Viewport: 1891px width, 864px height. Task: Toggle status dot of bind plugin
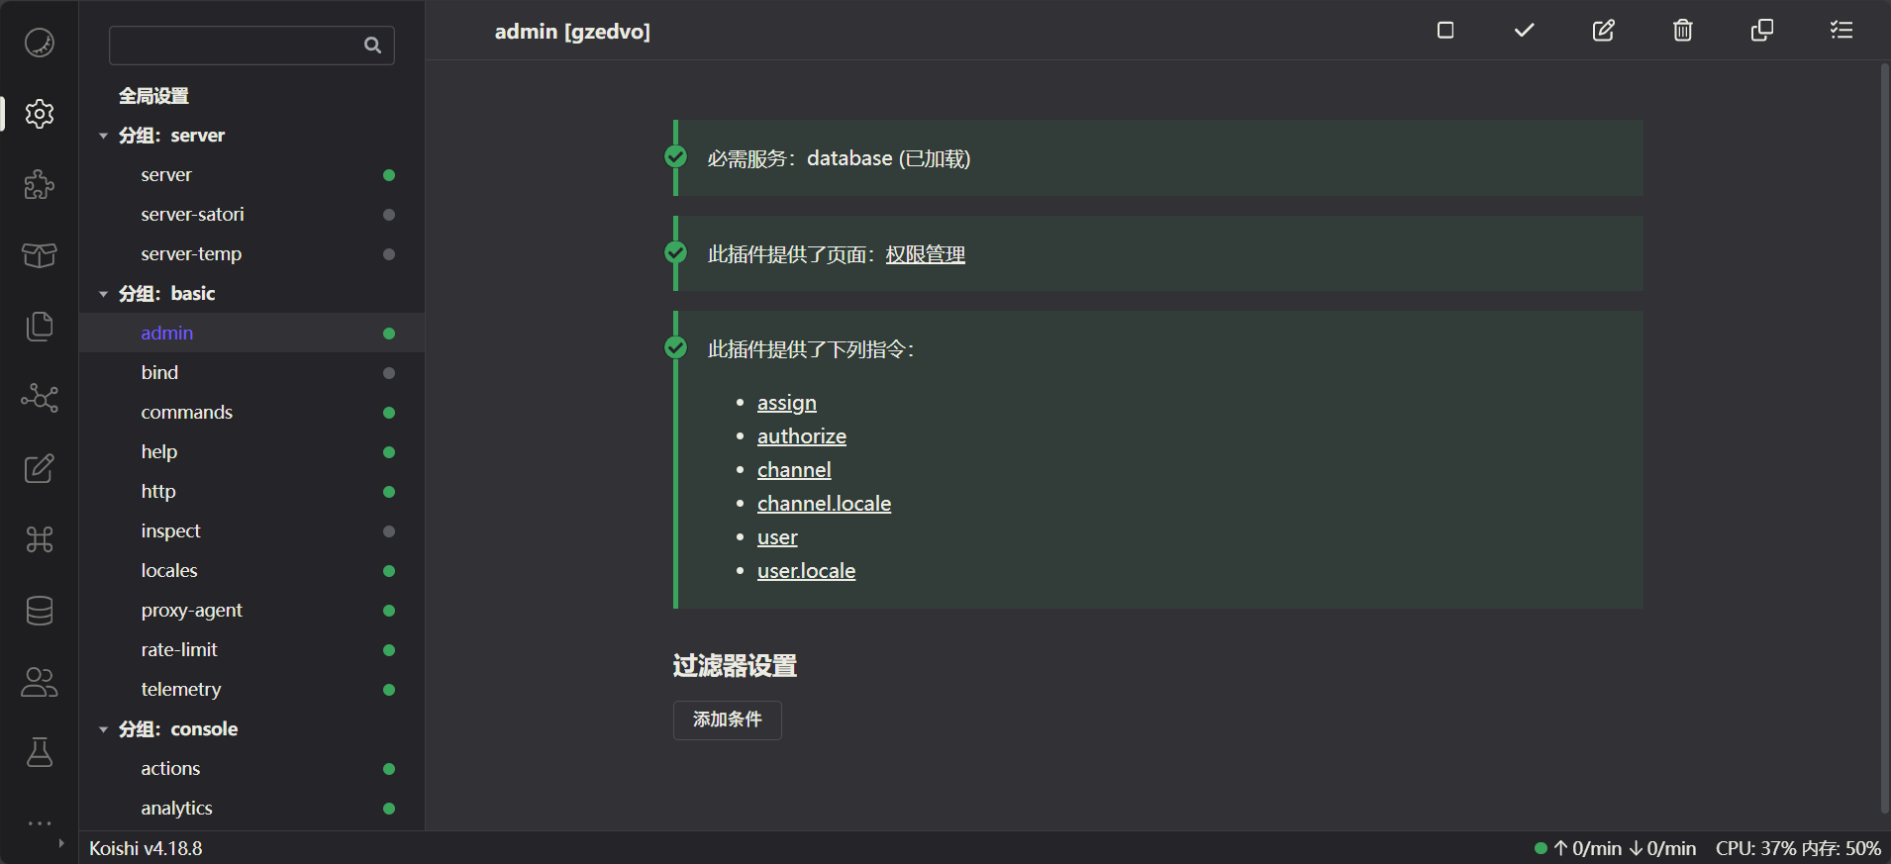pyautogui.click(x=389, y=373)
